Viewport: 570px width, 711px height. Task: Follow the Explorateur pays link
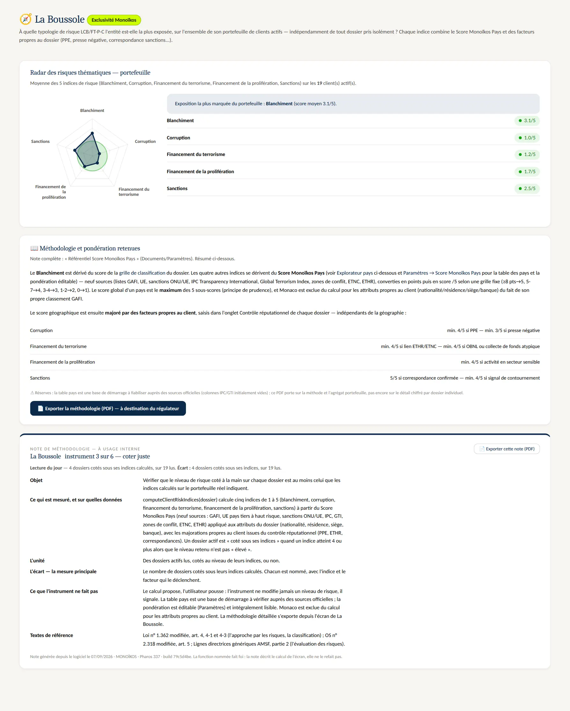[x=355, y=273]
